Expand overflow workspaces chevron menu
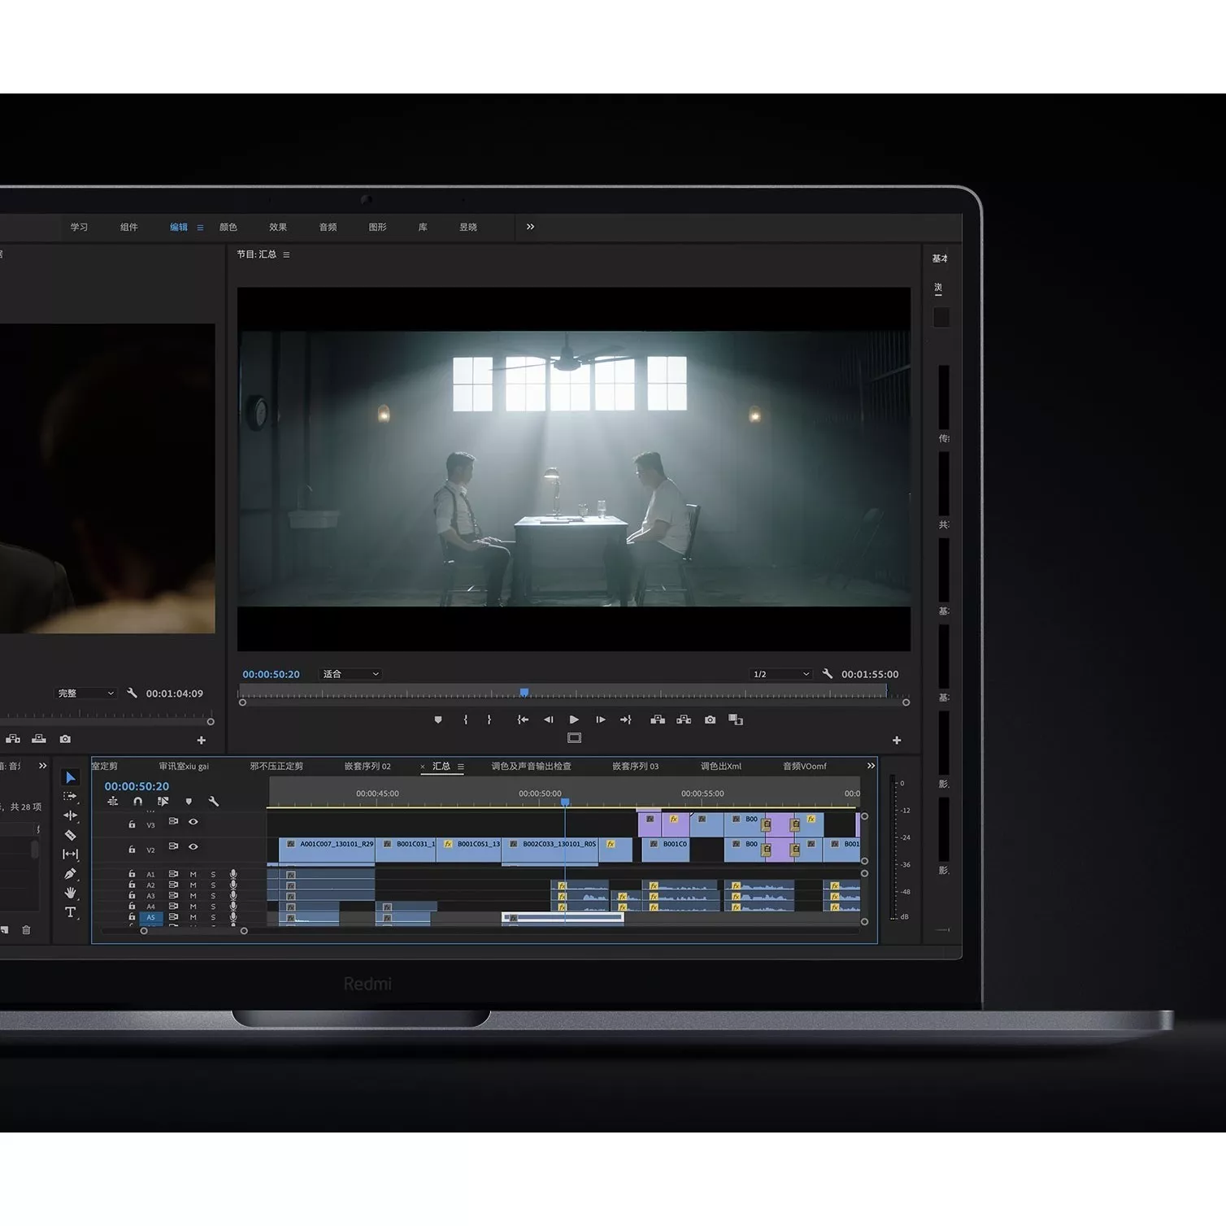1226x1226 pixels. coord(530,227)
